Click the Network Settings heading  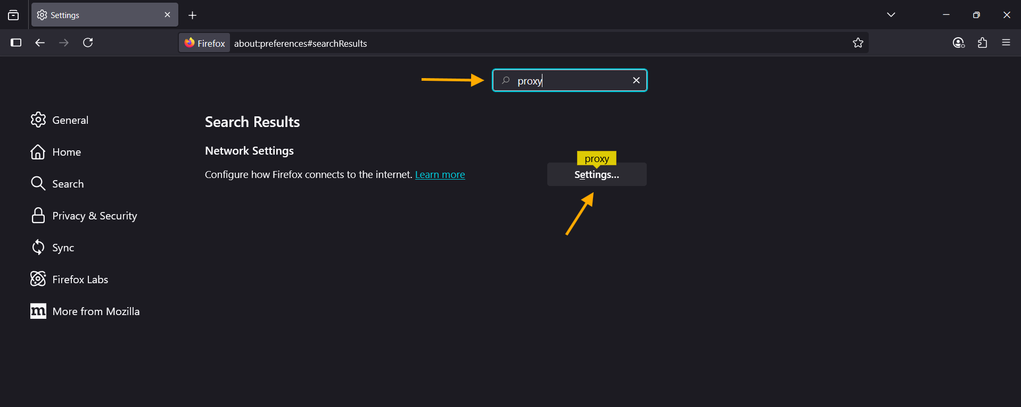click(x=249, y=151)
